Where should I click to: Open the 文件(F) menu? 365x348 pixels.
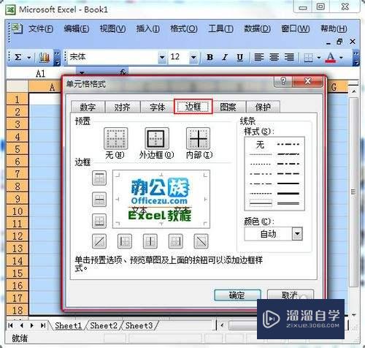click(x=41, y=29)
